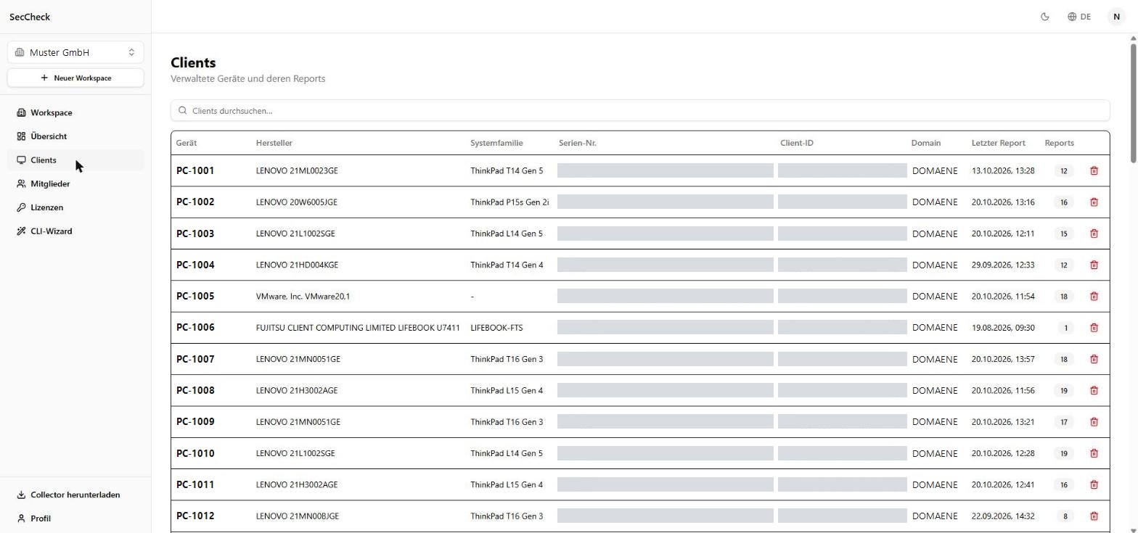
Task: Delete client PC-1008
Action: click(x=1094, y=390)
